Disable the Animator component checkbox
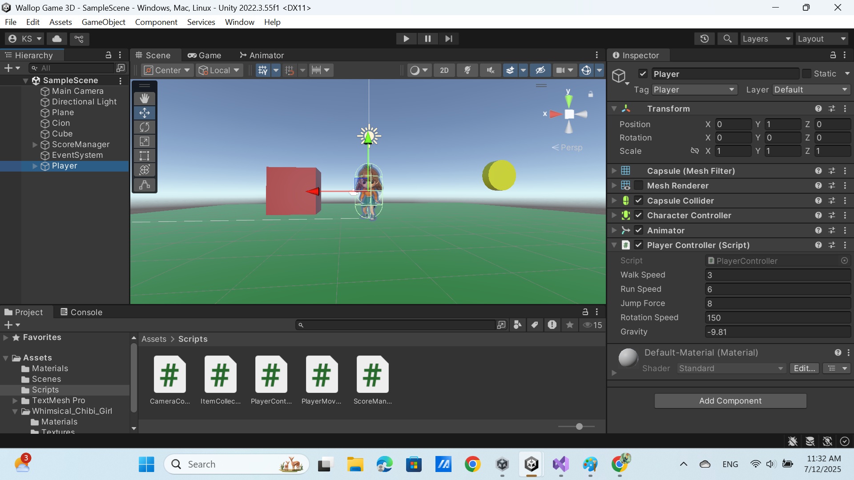 (639, 230)
